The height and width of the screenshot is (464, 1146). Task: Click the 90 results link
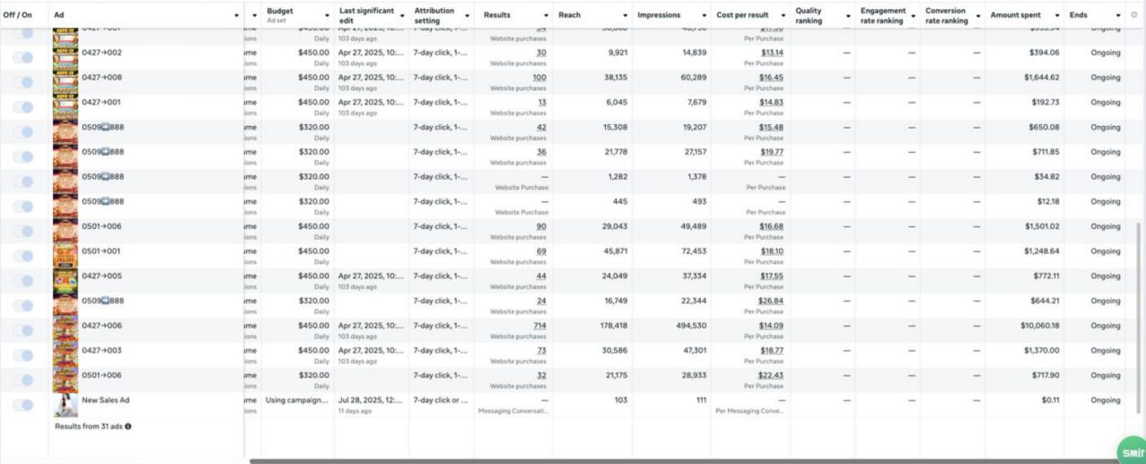542,226
